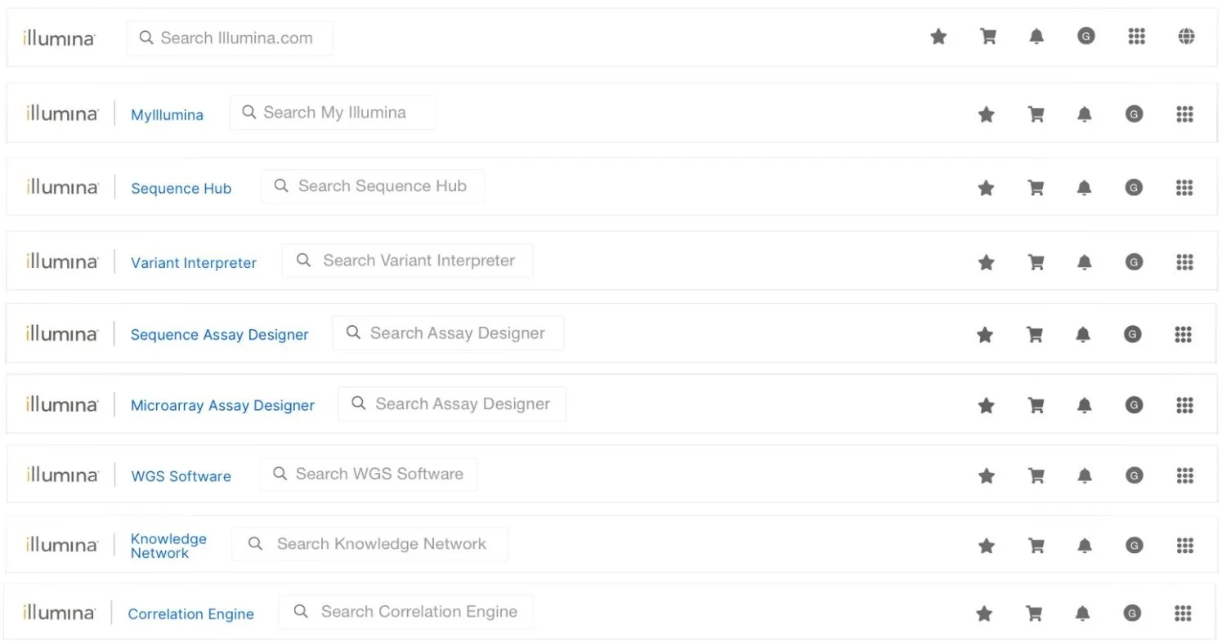Open the Knowledge Network link

tap(168, 546)
